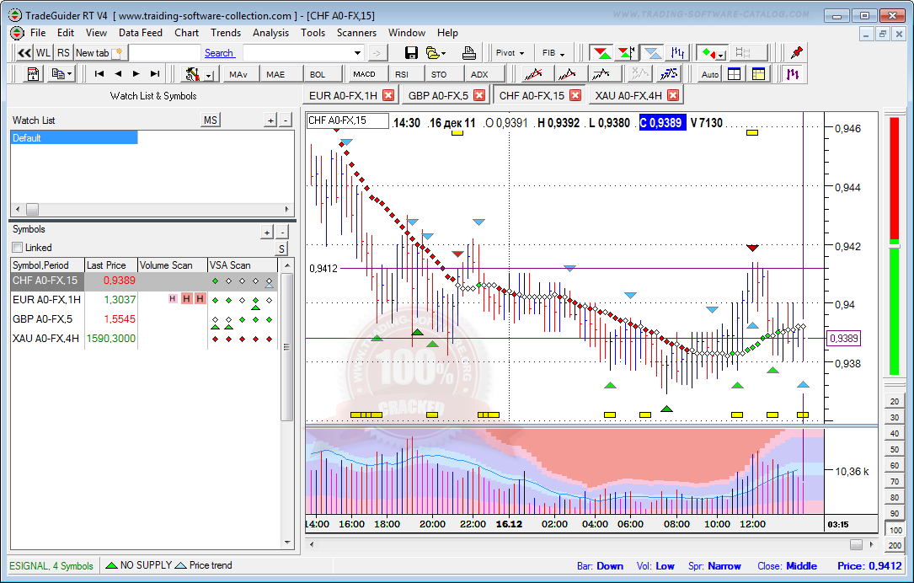Click the red volume gauge bar
This screenshot has width=914, height=583.
(x=894, y=177)
